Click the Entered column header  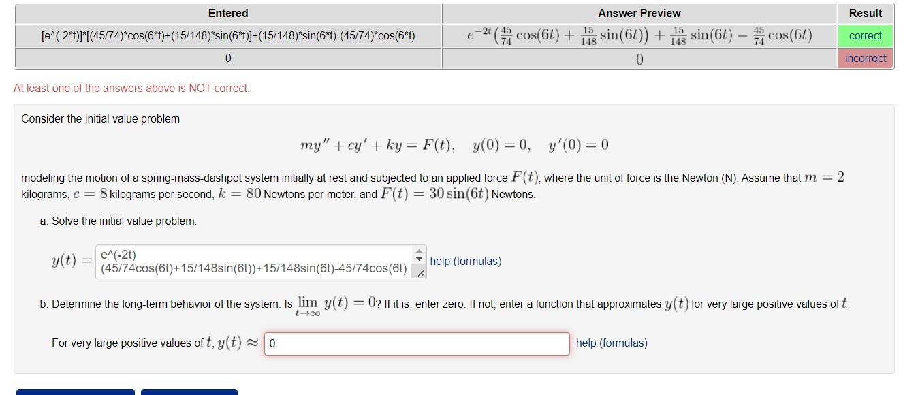[x=227, y=12]
